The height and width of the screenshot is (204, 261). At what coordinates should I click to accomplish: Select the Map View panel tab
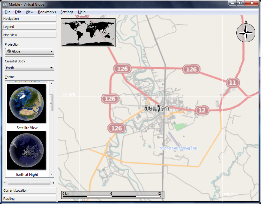pyautogui.click(x=29, y=35)
